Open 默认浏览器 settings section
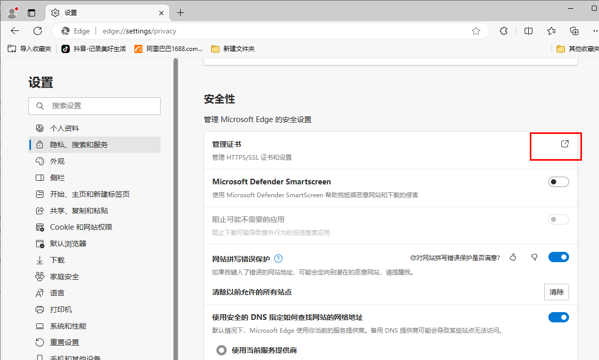This screenshot has width=599, height=360. (94, 244)
